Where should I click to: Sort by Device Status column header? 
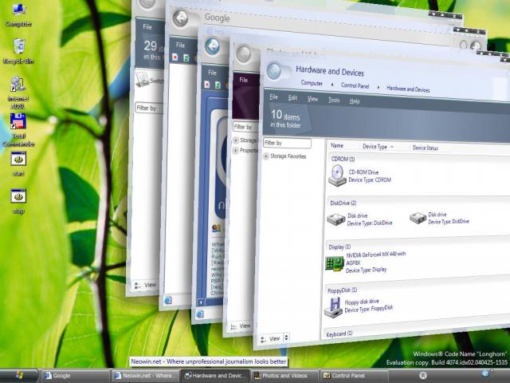coord(425,148)
